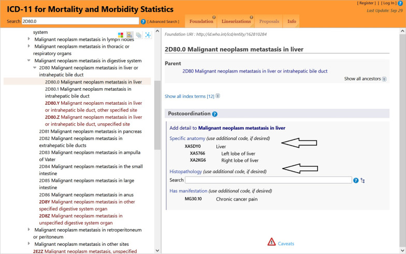The image size is (406, 254).
Task: Click the colored squares icon above hierarchy
Action: [x=121, y=35]
